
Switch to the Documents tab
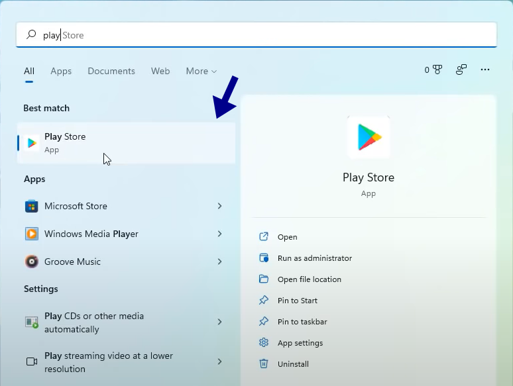111,71
